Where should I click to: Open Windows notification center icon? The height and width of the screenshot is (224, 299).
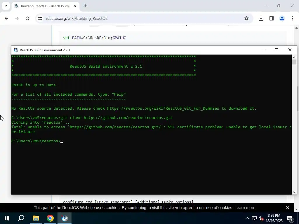[x=290, y=218]
